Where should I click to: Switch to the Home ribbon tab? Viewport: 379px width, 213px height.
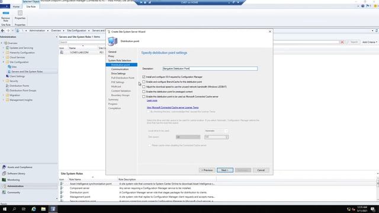pyautogui.click(x=16, y=7)
